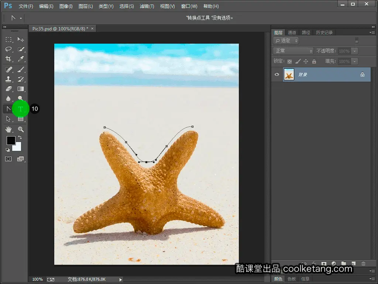The height and width of the screenshot is (284, 378).
Task: Collapse the toolbox double arrow
Action: [4, 27]
